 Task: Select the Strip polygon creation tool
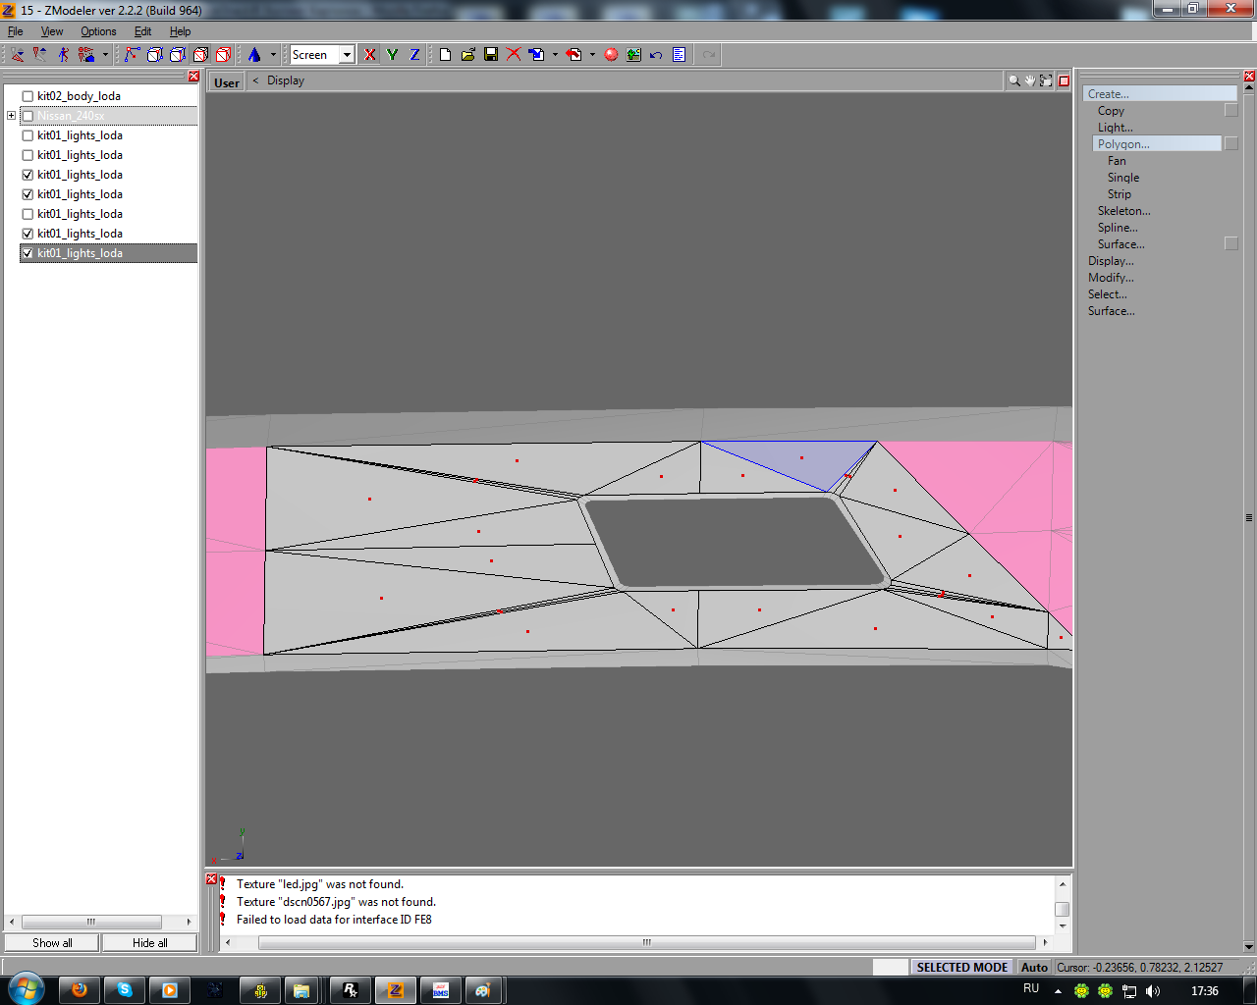tap(1120, 194)
